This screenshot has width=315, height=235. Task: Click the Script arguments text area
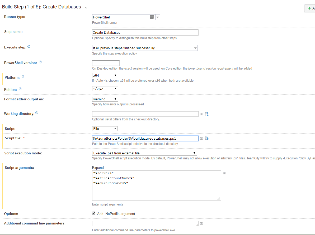[x=157, y=185]
